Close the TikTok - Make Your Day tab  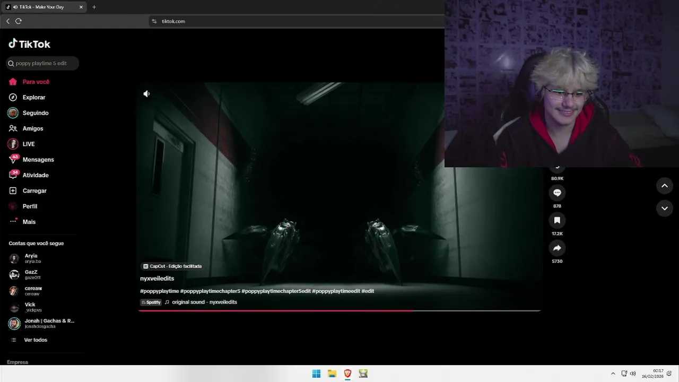81,7
